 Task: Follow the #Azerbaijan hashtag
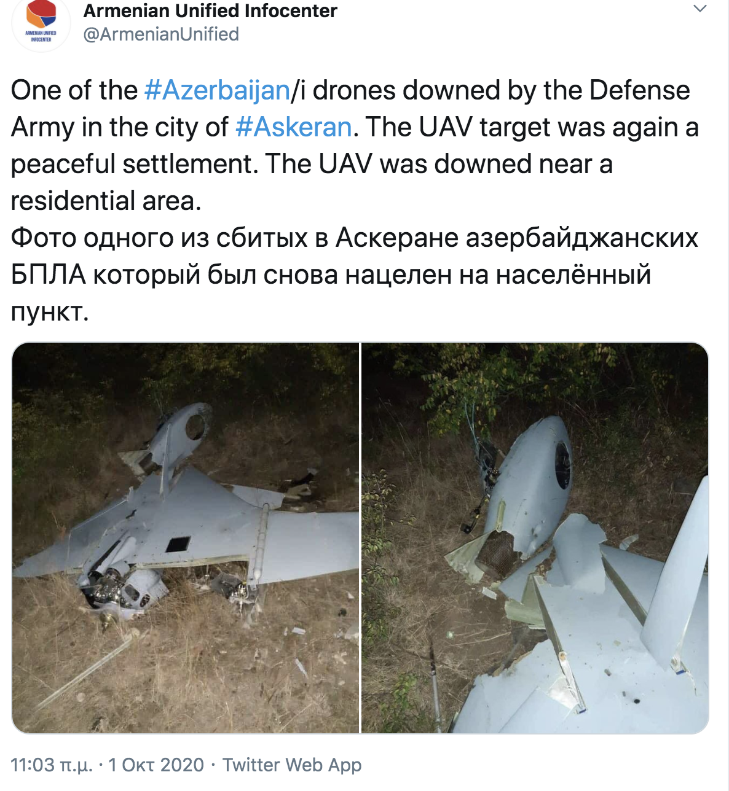217,90
